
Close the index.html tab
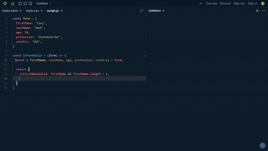pyautogui.click(x=21, y=10)
